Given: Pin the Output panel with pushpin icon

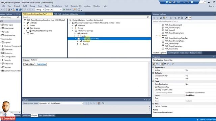Looking at the screenshot, I should pyautogui.click(x=147, y=100).
